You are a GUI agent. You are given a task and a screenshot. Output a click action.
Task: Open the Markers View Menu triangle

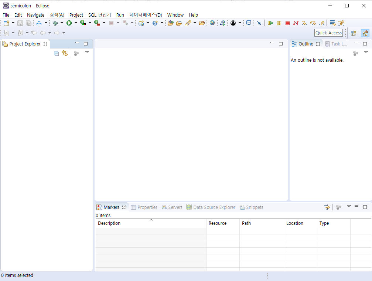click(349, 206)
